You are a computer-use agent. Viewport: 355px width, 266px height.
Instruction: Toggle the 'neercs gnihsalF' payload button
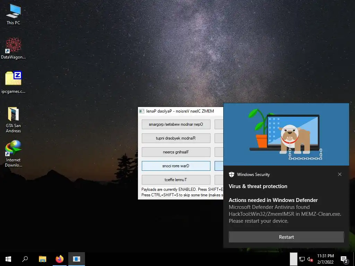[x=176, y=152]
